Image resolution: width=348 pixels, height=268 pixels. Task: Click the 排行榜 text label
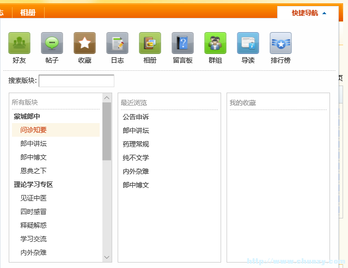280,60
